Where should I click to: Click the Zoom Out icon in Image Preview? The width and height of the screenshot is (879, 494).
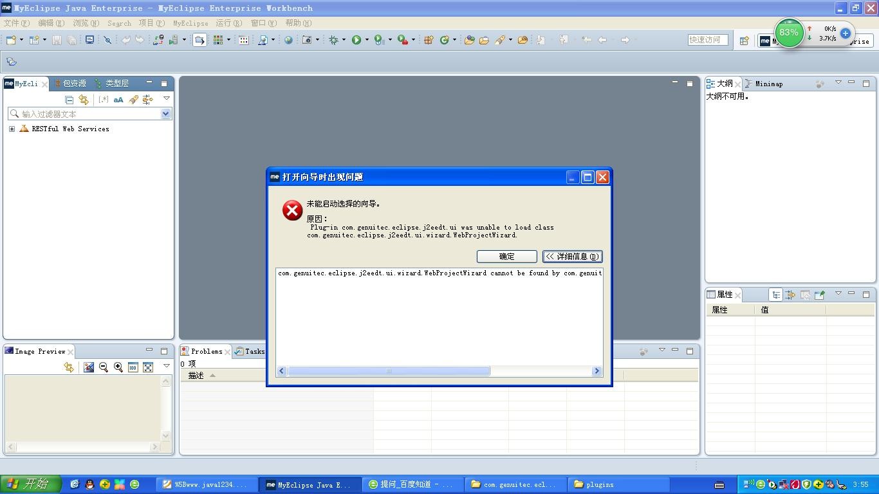coord(104,367)
